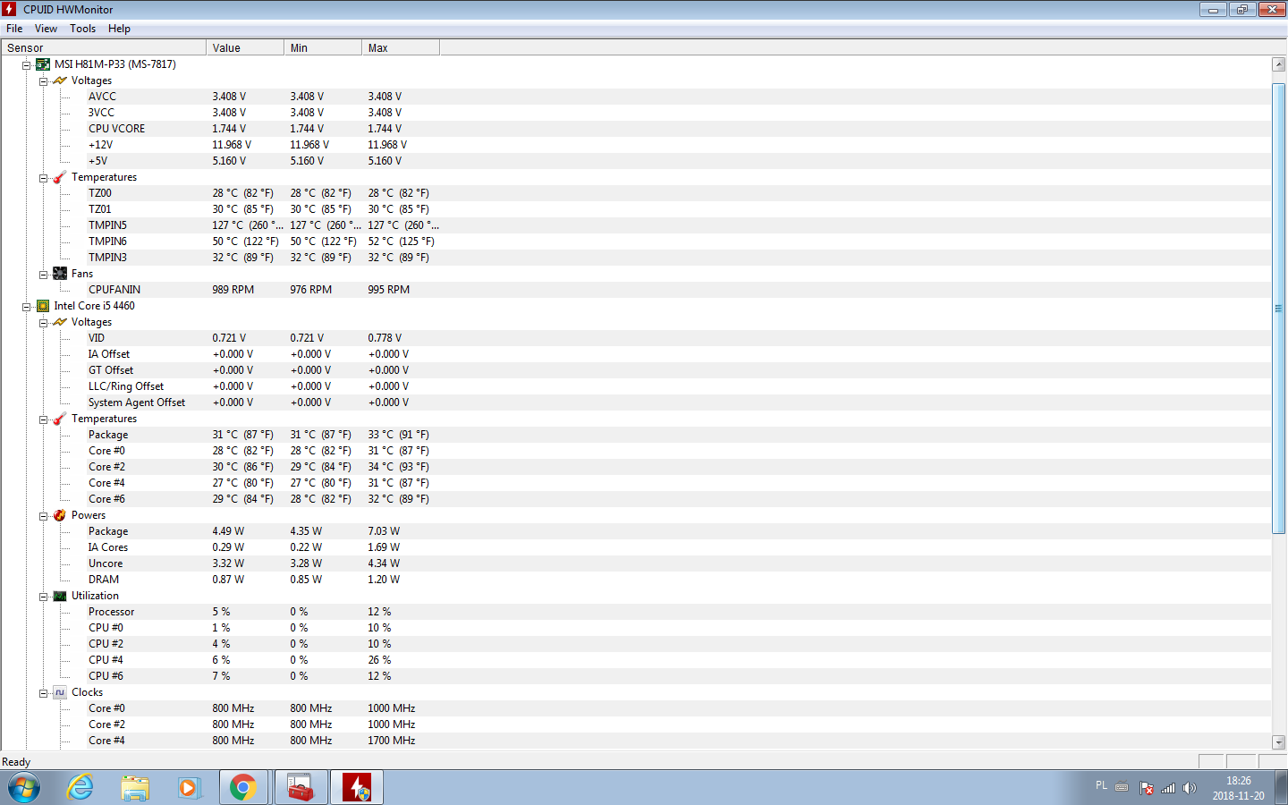The image size is (1288, 805).
Task: Select the Intel Core i5 4460 chip icon
Action: [43, 306]
